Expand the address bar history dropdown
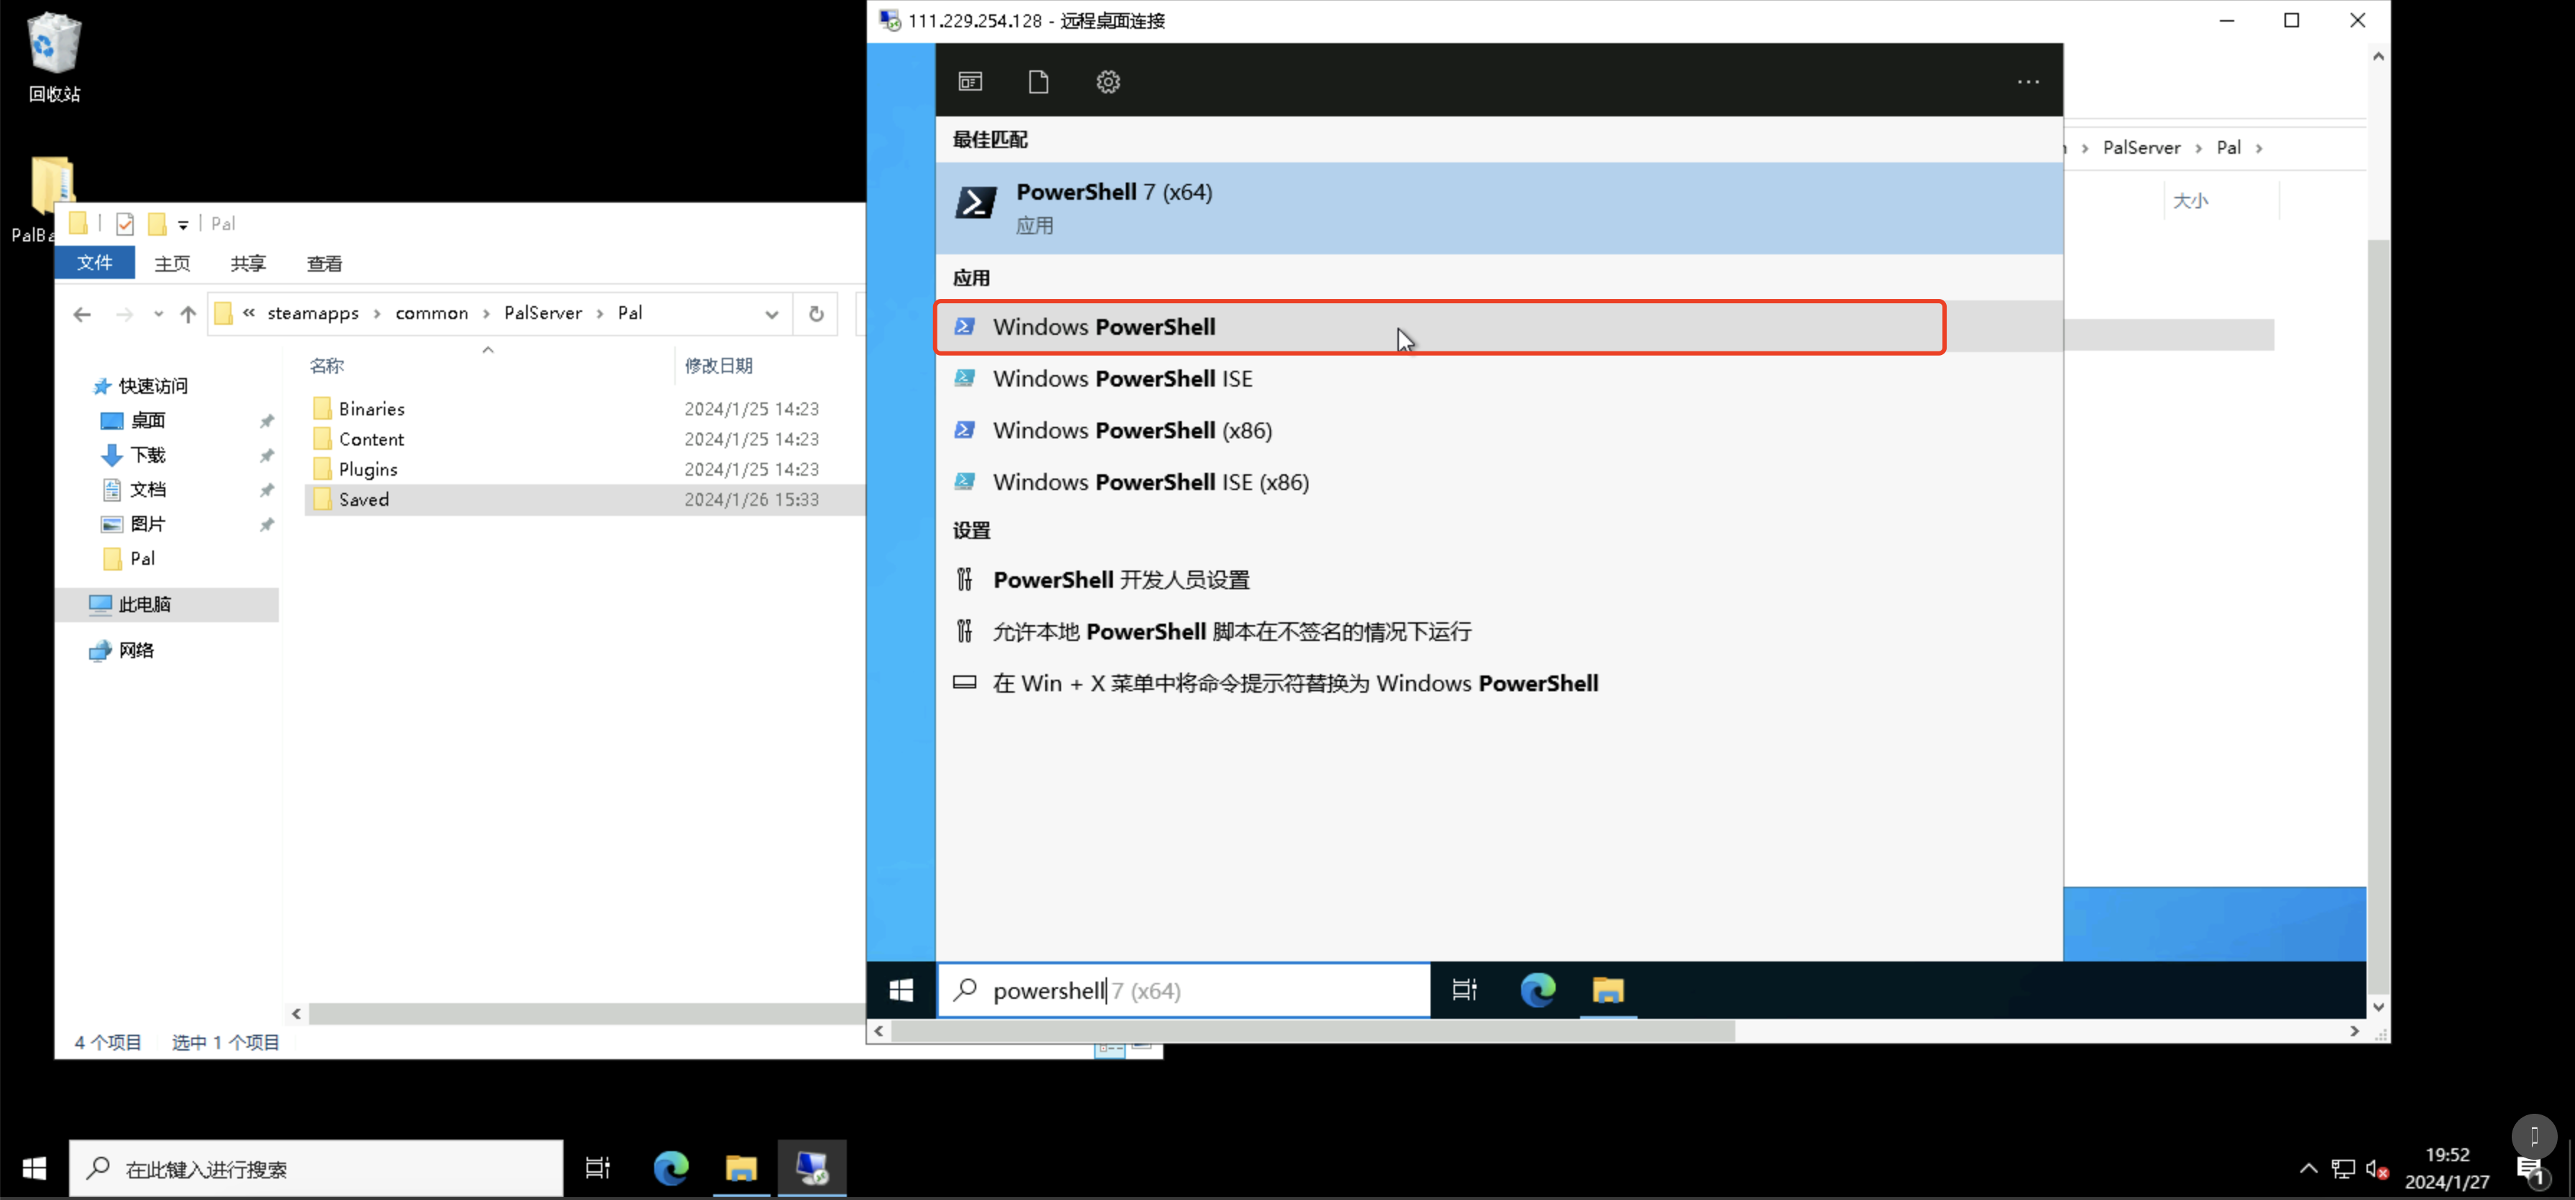2575x1200 pixels. tap(771, 314)
